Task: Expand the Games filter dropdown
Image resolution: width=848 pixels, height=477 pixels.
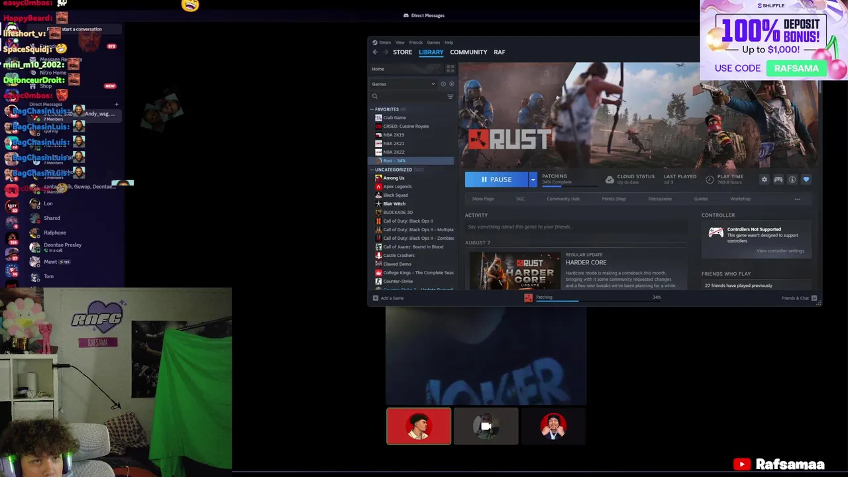Action: point(403,84)
